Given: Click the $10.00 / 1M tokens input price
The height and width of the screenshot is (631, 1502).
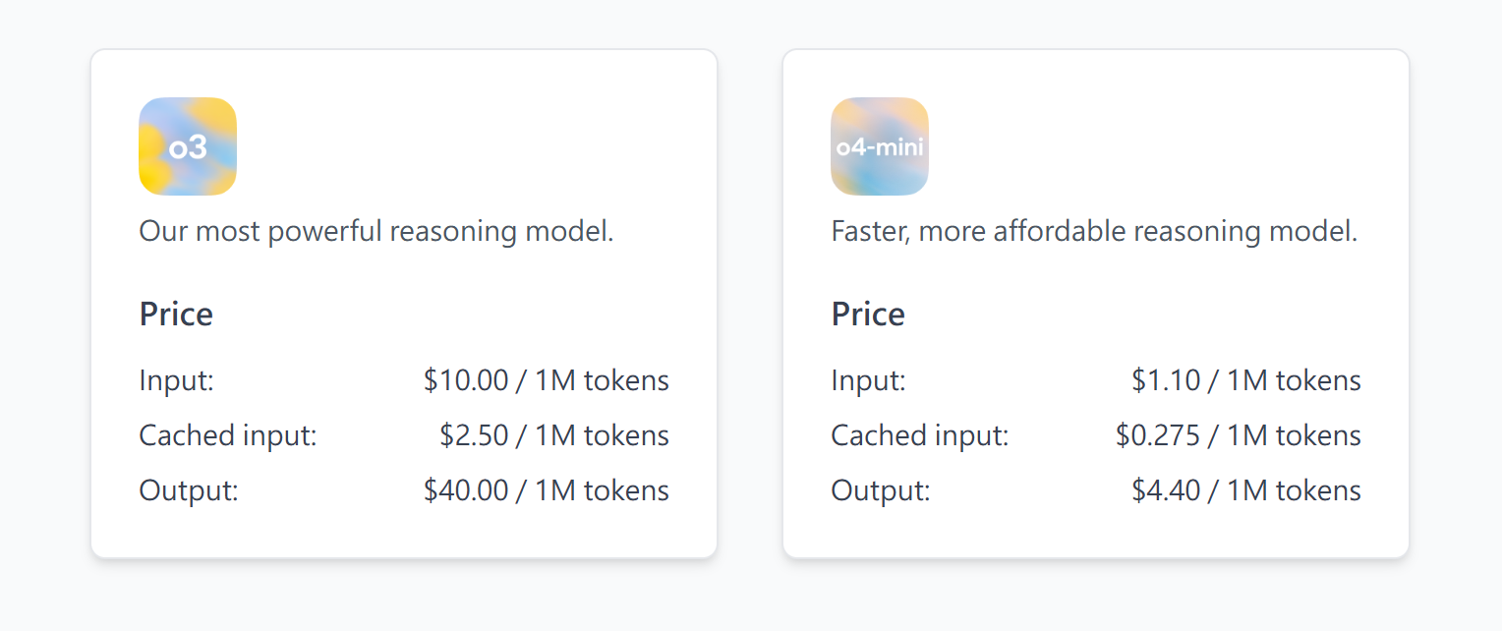Looking at the screenshot, I should 547,380.
